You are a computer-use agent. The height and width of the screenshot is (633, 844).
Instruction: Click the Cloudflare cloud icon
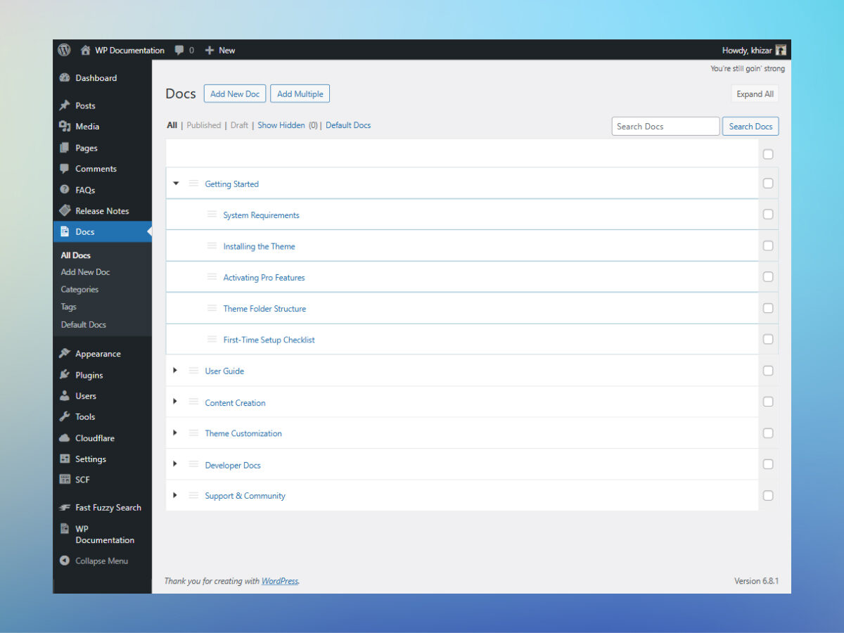65,438
